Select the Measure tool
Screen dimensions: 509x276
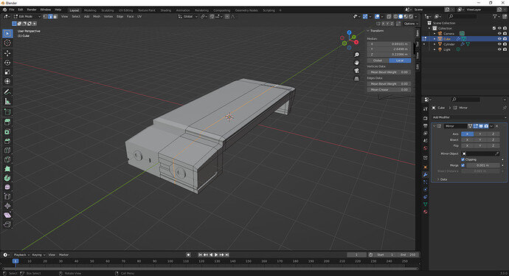point(7,101)
